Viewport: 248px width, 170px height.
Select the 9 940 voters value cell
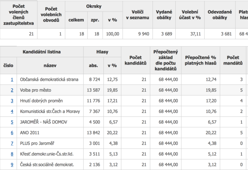138,34
